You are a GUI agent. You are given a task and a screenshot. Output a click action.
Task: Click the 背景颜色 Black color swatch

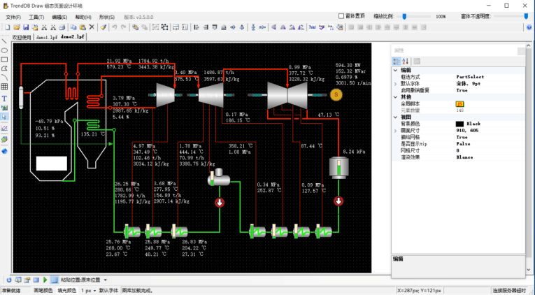pos(459,124)
